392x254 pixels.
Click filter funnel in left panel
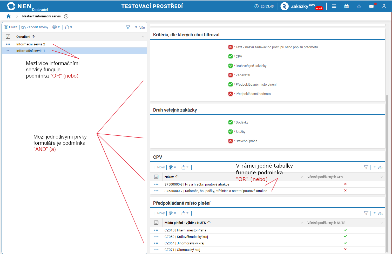click(x=128, y=27)
